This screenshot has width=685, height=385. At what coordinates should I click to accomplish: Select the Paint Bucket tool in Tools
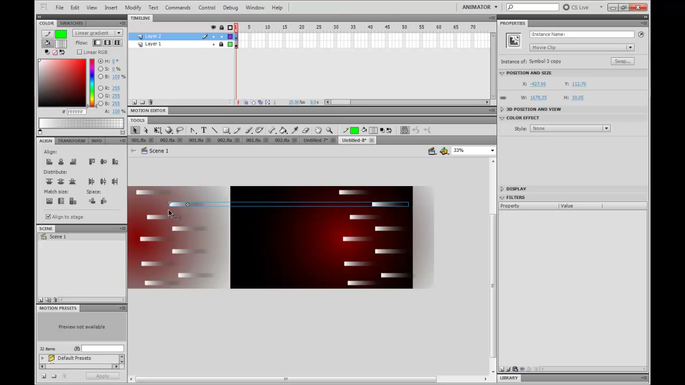click(283, 130)
